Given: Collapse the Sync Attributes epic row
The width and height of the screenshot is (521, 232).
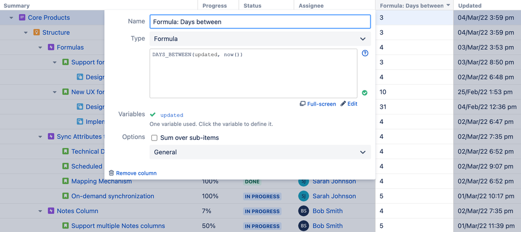Looking at the screenshot, I should coord(41,137).
